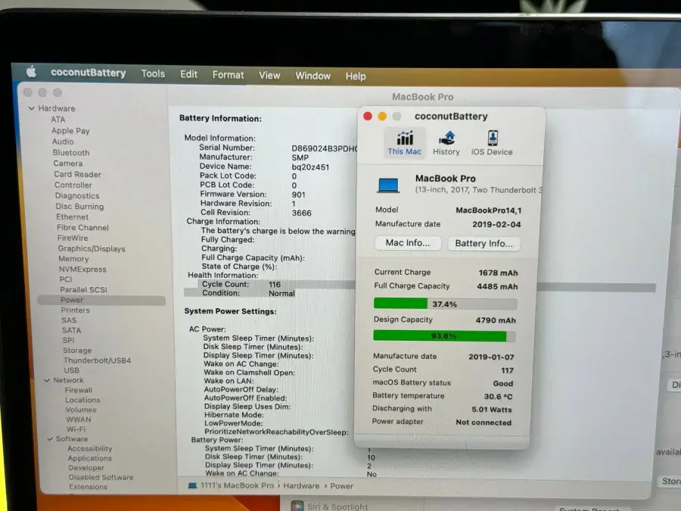Image resolution: width=681 pixels, height=511 pixels.
Task: Click the Battery Info button
Action: 484,243
